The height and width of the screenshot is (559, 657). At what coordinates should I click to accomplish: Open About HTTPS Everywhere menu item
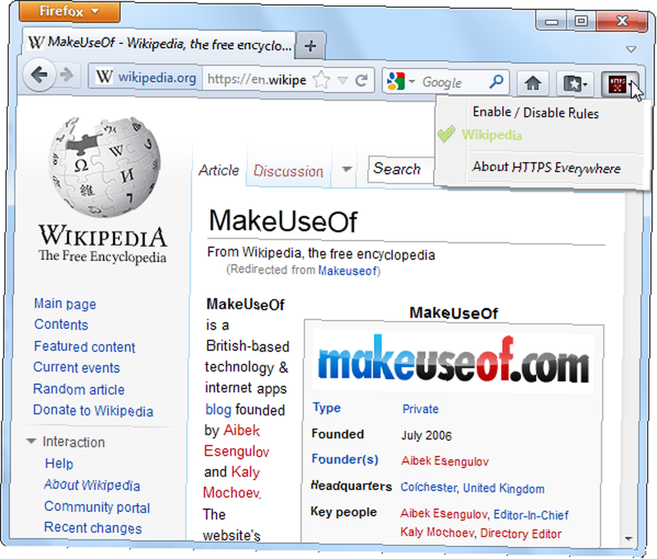pos(547,168)
